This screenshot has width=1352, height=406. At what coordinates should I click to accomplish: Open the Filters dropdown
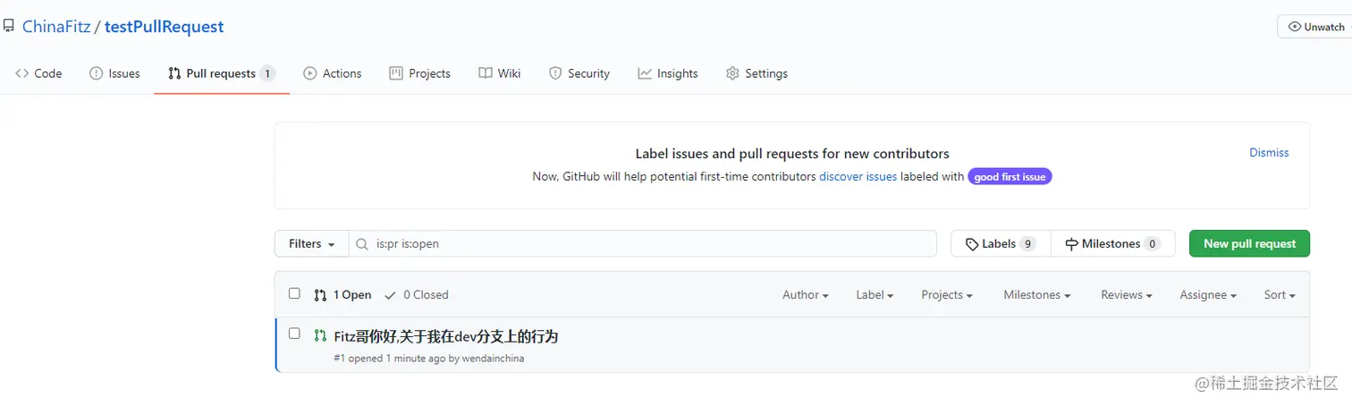click(x=311, y=243)
